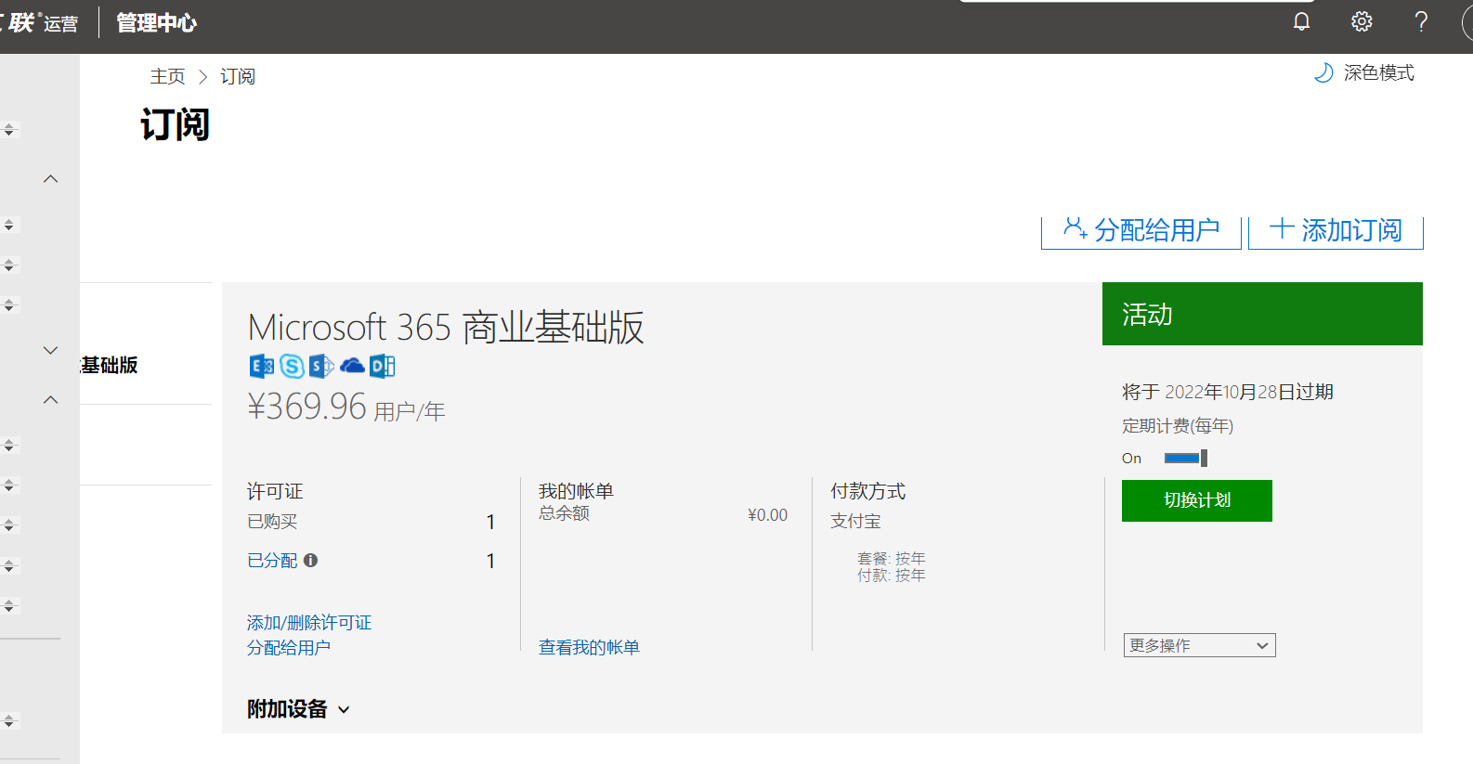The height and width of the screenshot is (764, 1473).
Task: Select the 基础版 subscription in the list
Action: click(109, 365)
